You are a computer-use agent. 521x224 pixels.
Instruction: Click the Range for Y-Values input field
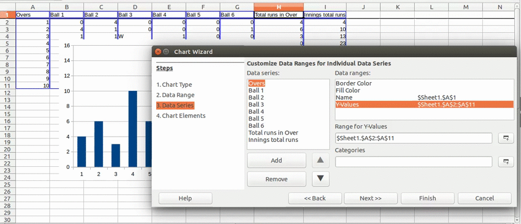413,138
